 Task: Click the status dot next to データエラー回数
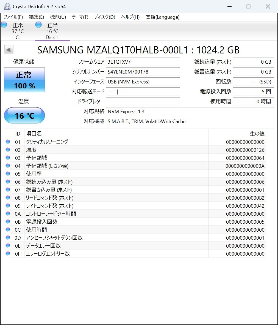[8, 245]
